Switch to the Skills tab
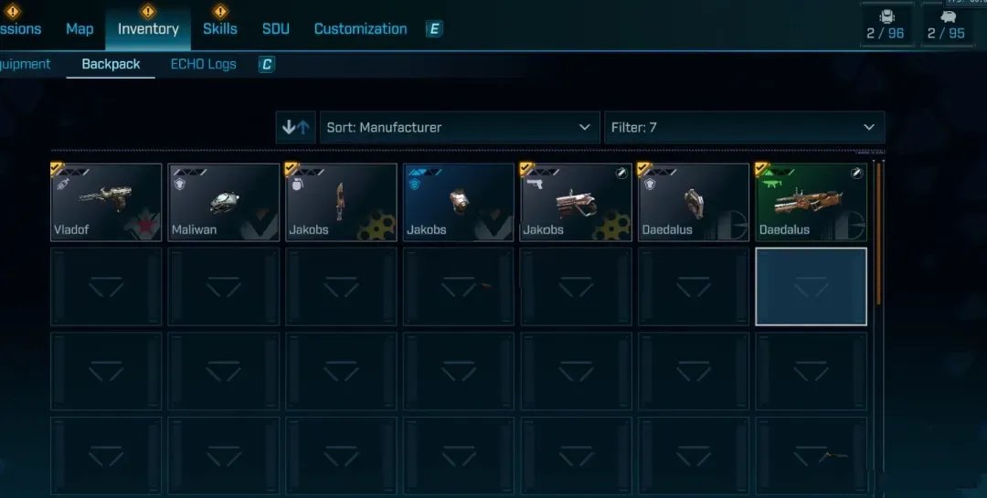This screenshot has height=498, width=987. (x=219, y=28)
